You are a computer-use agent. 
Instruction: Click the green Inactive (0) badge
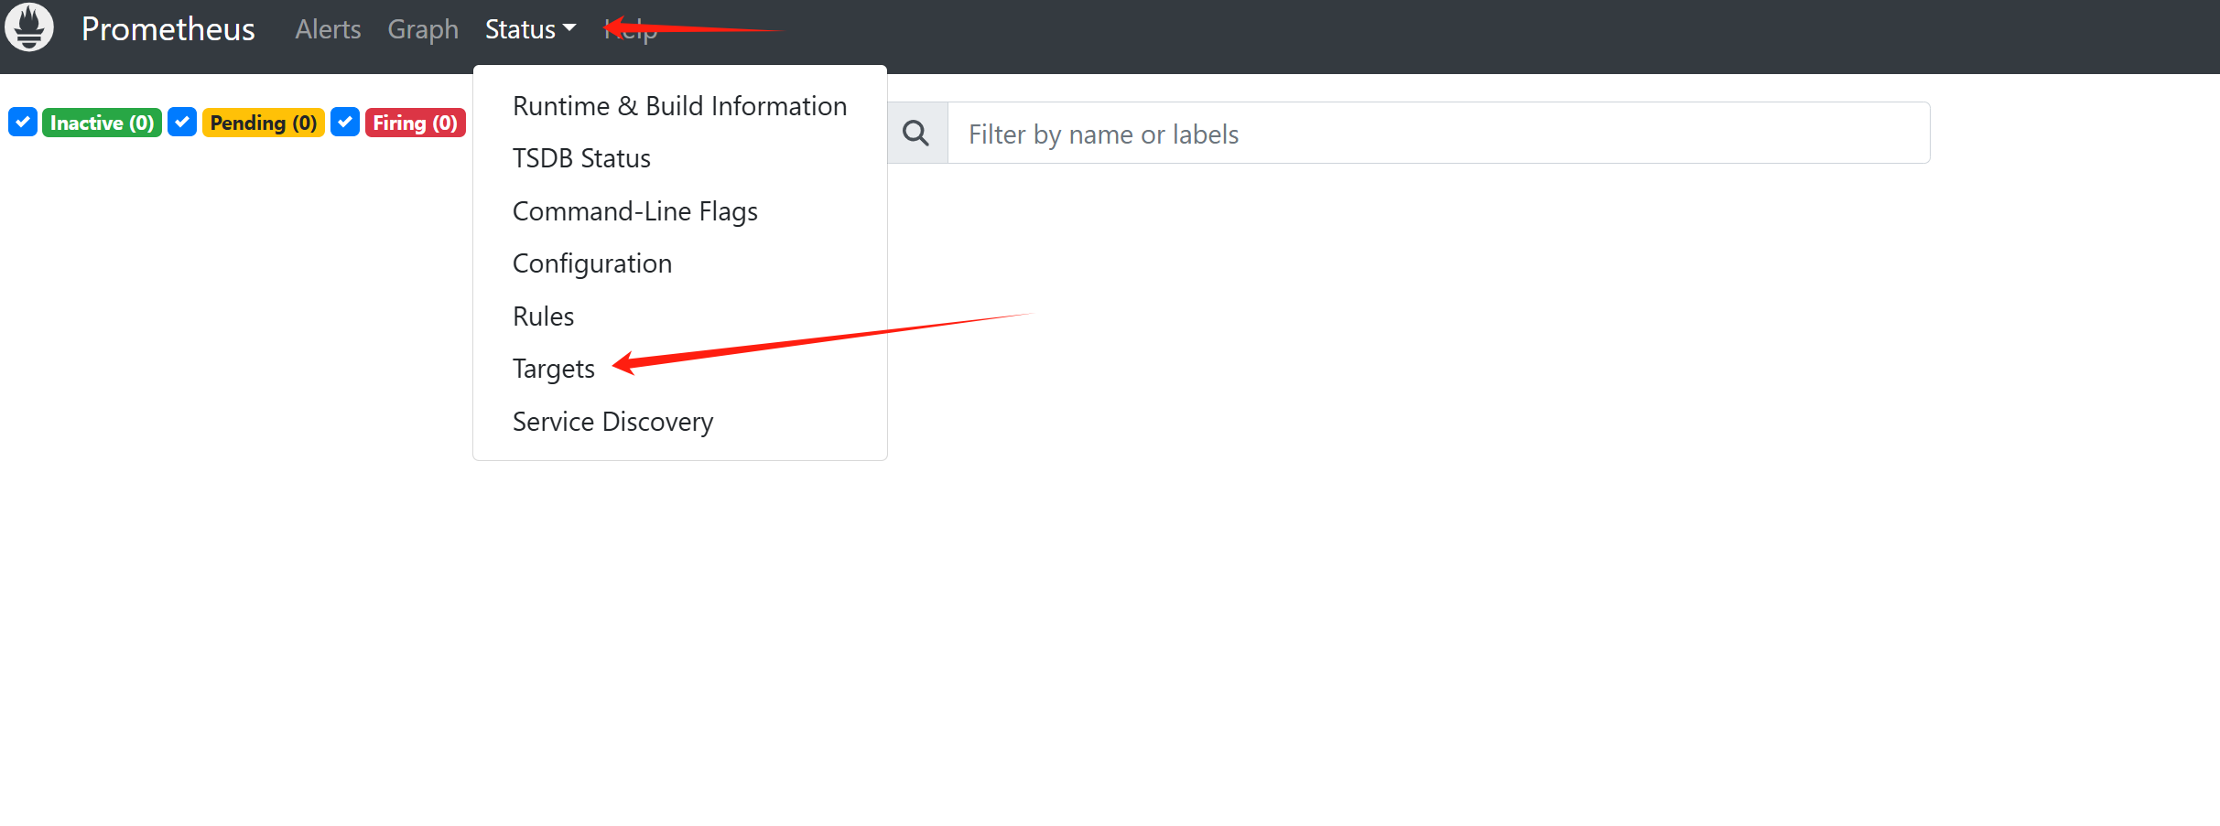102,123
